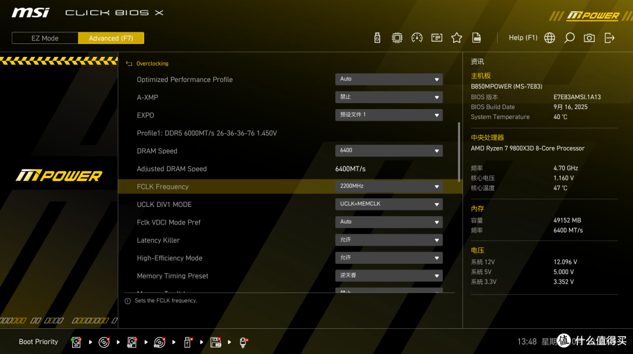This screenshot has height=354, width=633.
Task: Open the A-XMP dropdown
Action: [389, 97]
